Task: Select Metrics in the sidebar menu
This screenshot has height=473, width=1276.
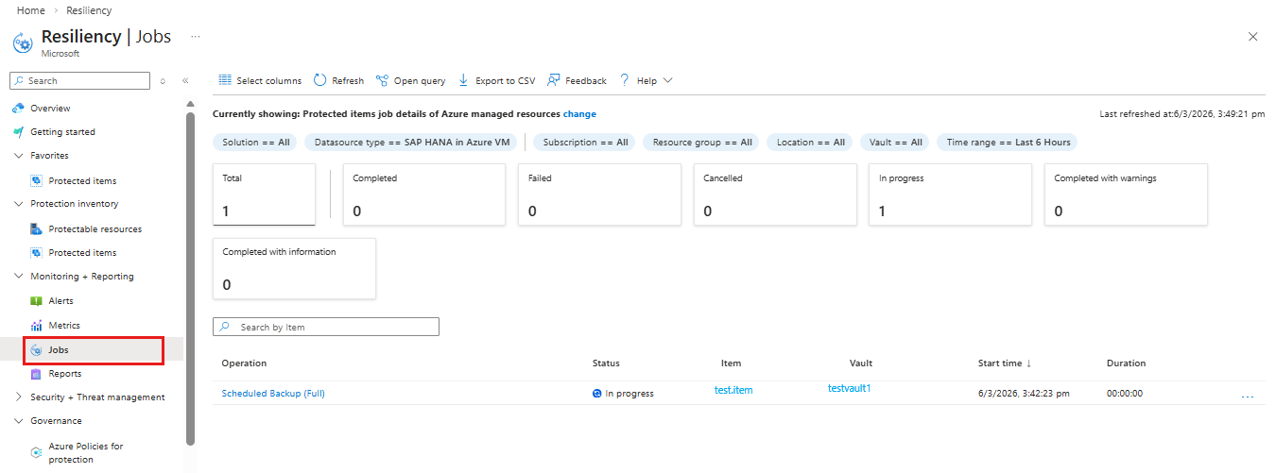Action: [x=64, y=326]
